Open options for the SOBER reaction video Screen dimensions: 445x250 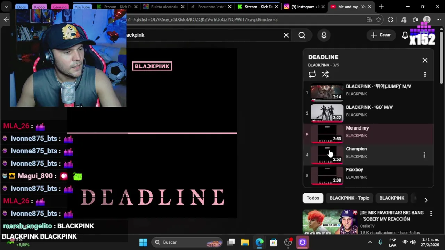tap(431, 214)
